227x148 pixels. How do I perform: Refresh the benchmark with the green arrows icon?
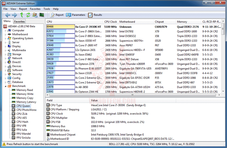[x=28, y=15]
